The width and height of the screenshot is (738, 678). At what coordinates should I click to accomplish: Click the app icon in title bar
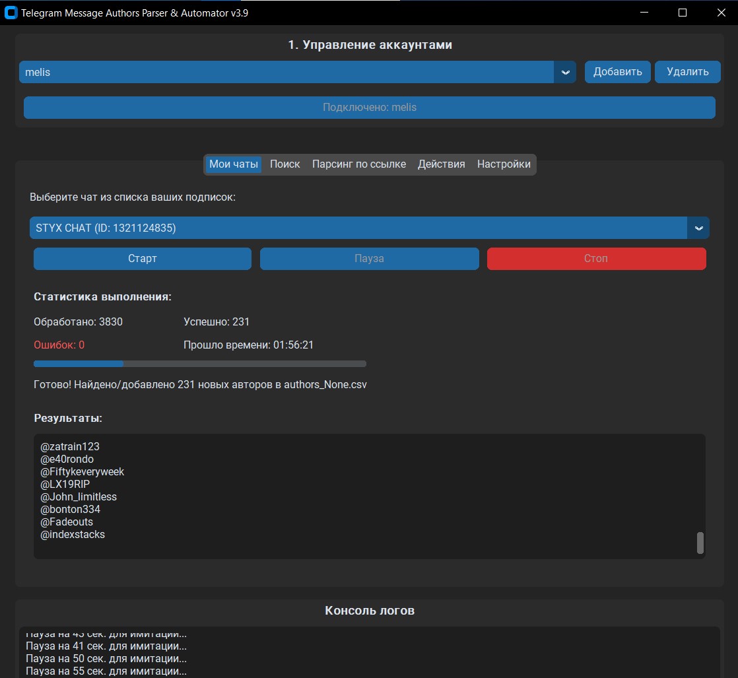tap(11, 13)
